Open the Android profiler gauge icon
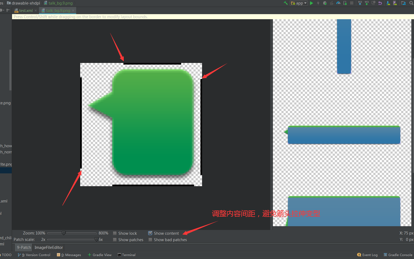This screenshot has width=414, height=259. [338, 3]
